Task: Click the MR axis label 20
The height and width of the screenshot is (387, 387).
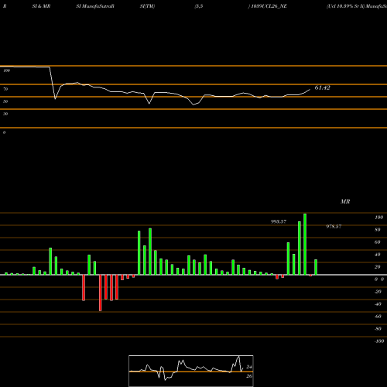Action: coord(378,267)
